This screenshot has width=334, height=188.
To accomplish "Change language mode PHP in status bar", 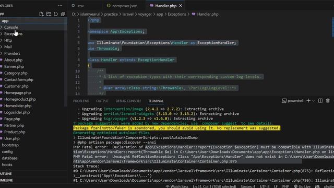I will (x=285, y=186).
